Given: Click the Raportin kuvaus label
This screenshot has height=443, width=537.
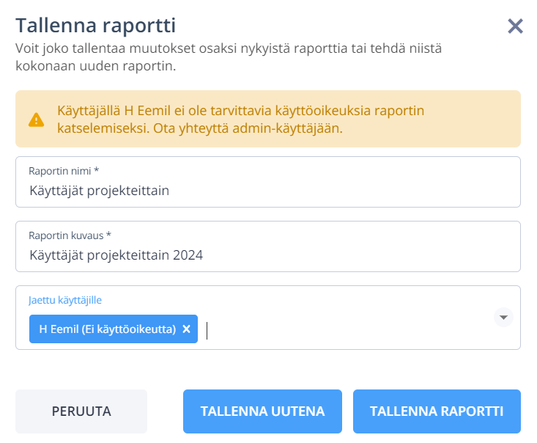Looking at the screenshot, I should (70, 235).
